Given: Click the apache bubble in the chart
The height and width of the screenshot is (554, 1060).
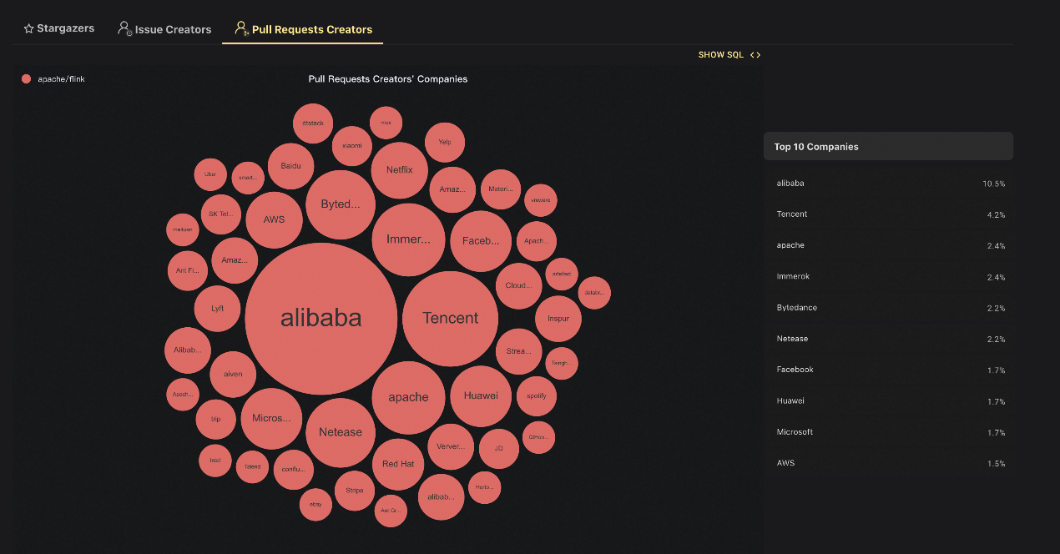Looking at the screenshot, I should click(408, 397).
